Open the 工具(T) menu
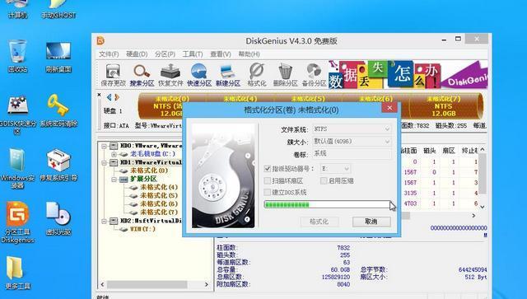 click(193, 54)
